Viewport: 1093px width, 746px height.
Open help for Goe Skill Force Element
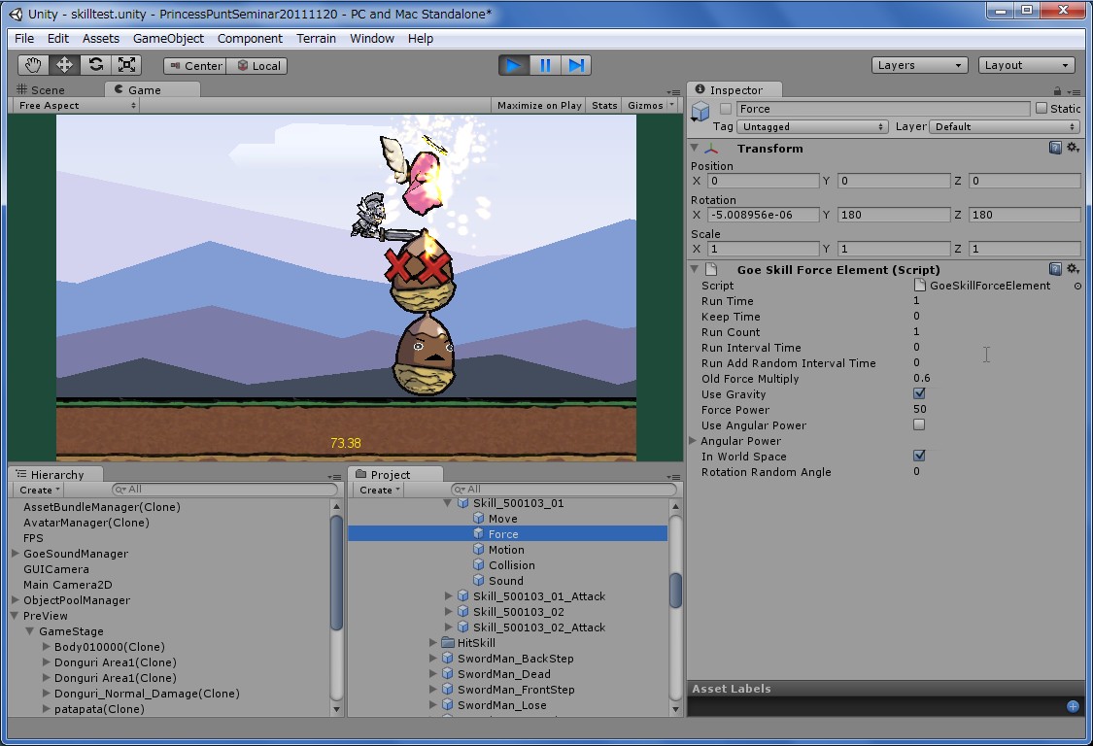[x=1055, y=269]
